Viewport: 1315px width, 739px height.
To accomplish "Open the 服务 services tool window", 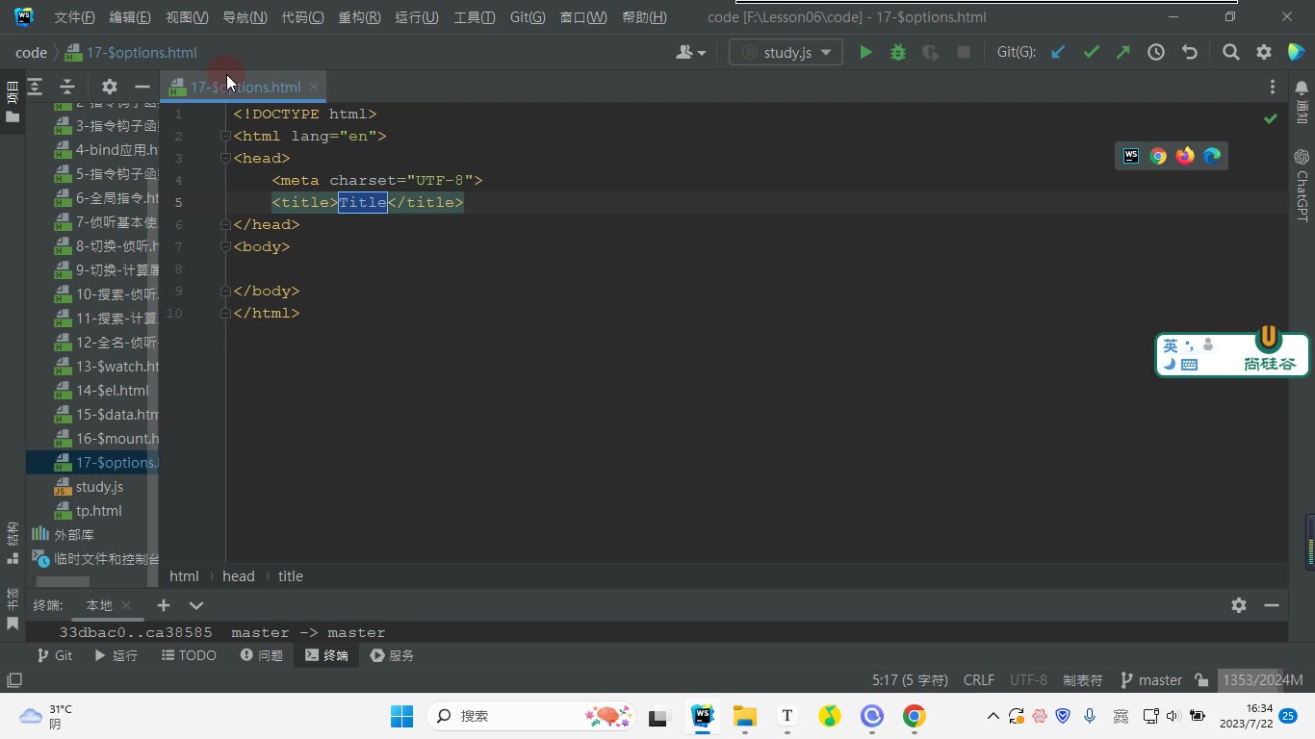I will (x=392, y=655).
